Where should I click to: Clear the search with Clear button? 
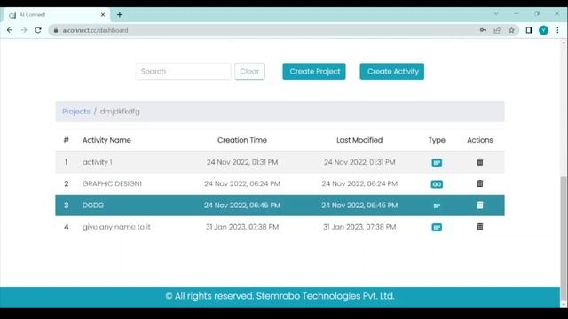249,71
